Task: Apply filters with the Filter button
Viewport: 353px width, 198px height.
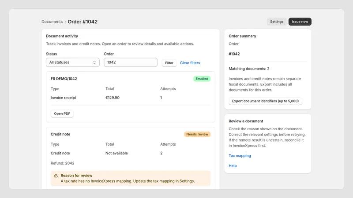Action: point(169,63)
